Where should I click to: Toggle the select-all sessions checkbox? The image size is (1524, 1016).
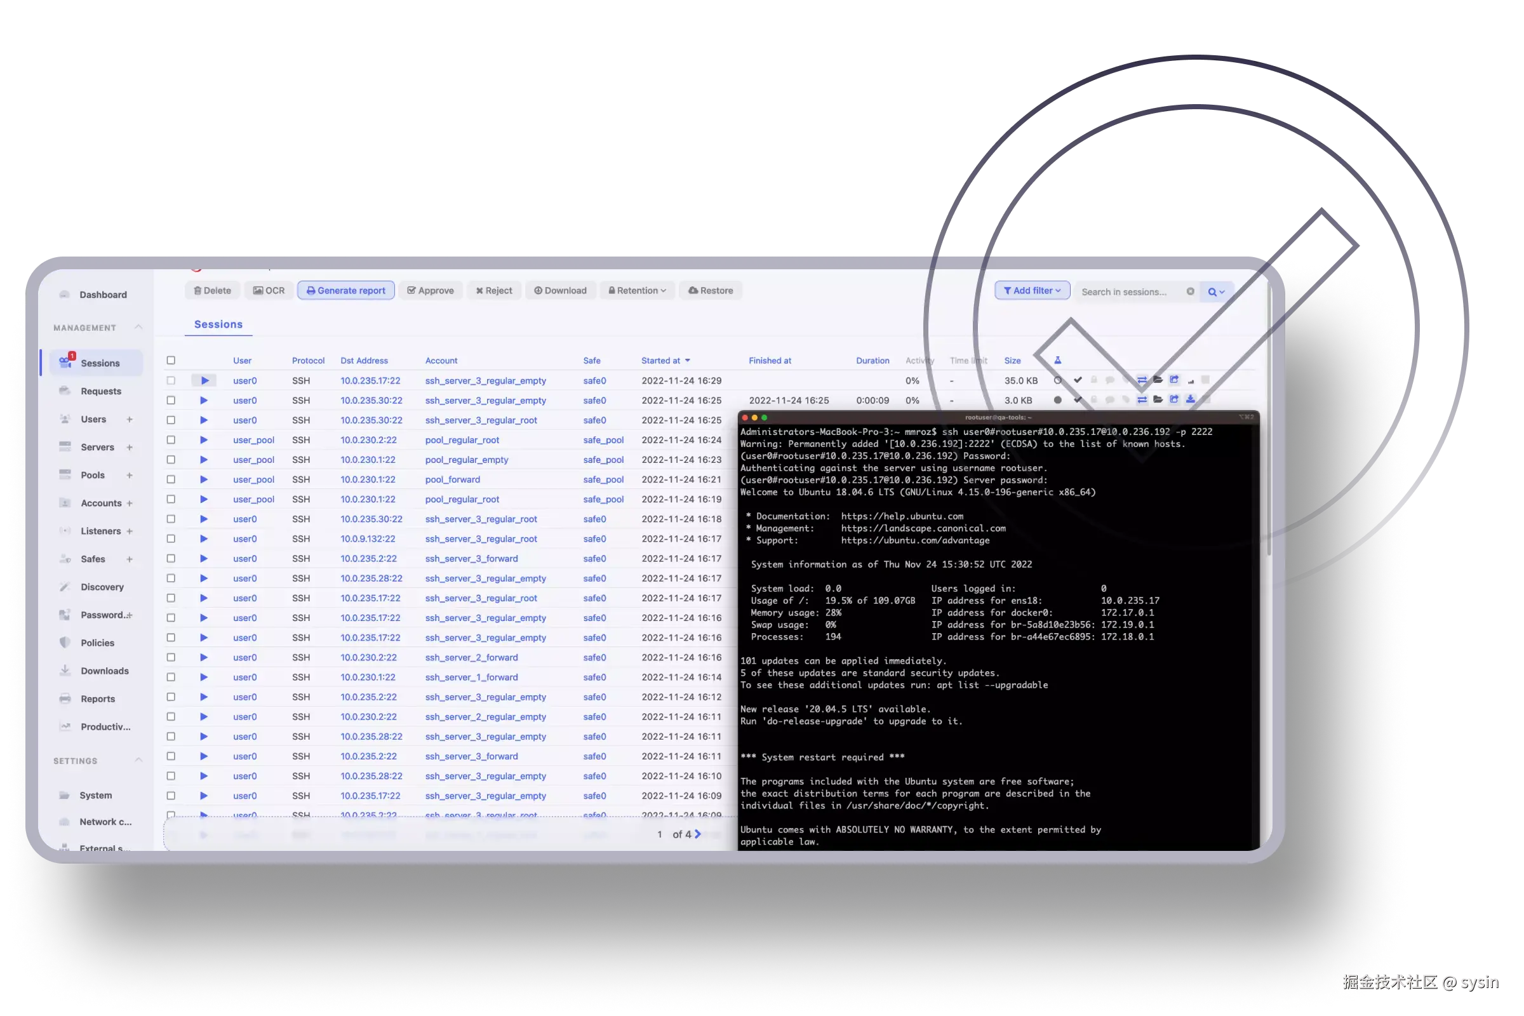point(171,360)
